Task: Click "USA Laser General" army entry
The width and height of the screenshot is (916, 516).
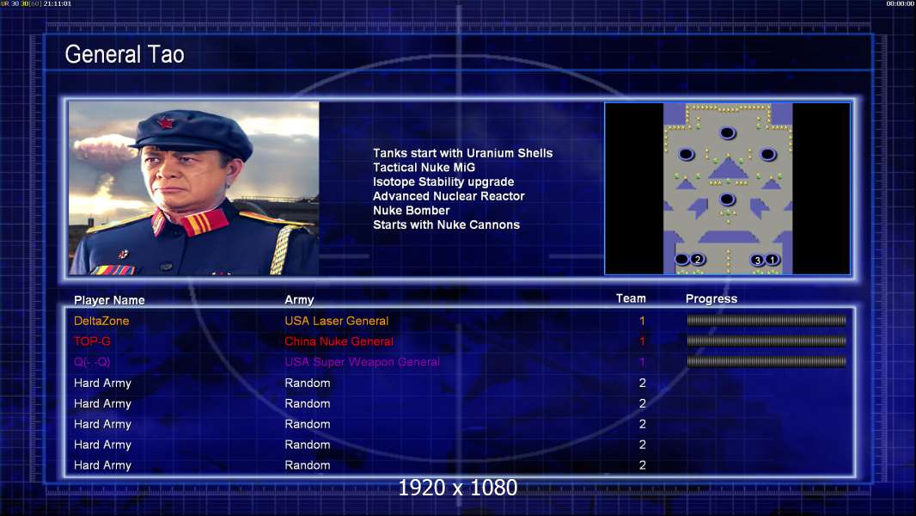Action: 337,321
